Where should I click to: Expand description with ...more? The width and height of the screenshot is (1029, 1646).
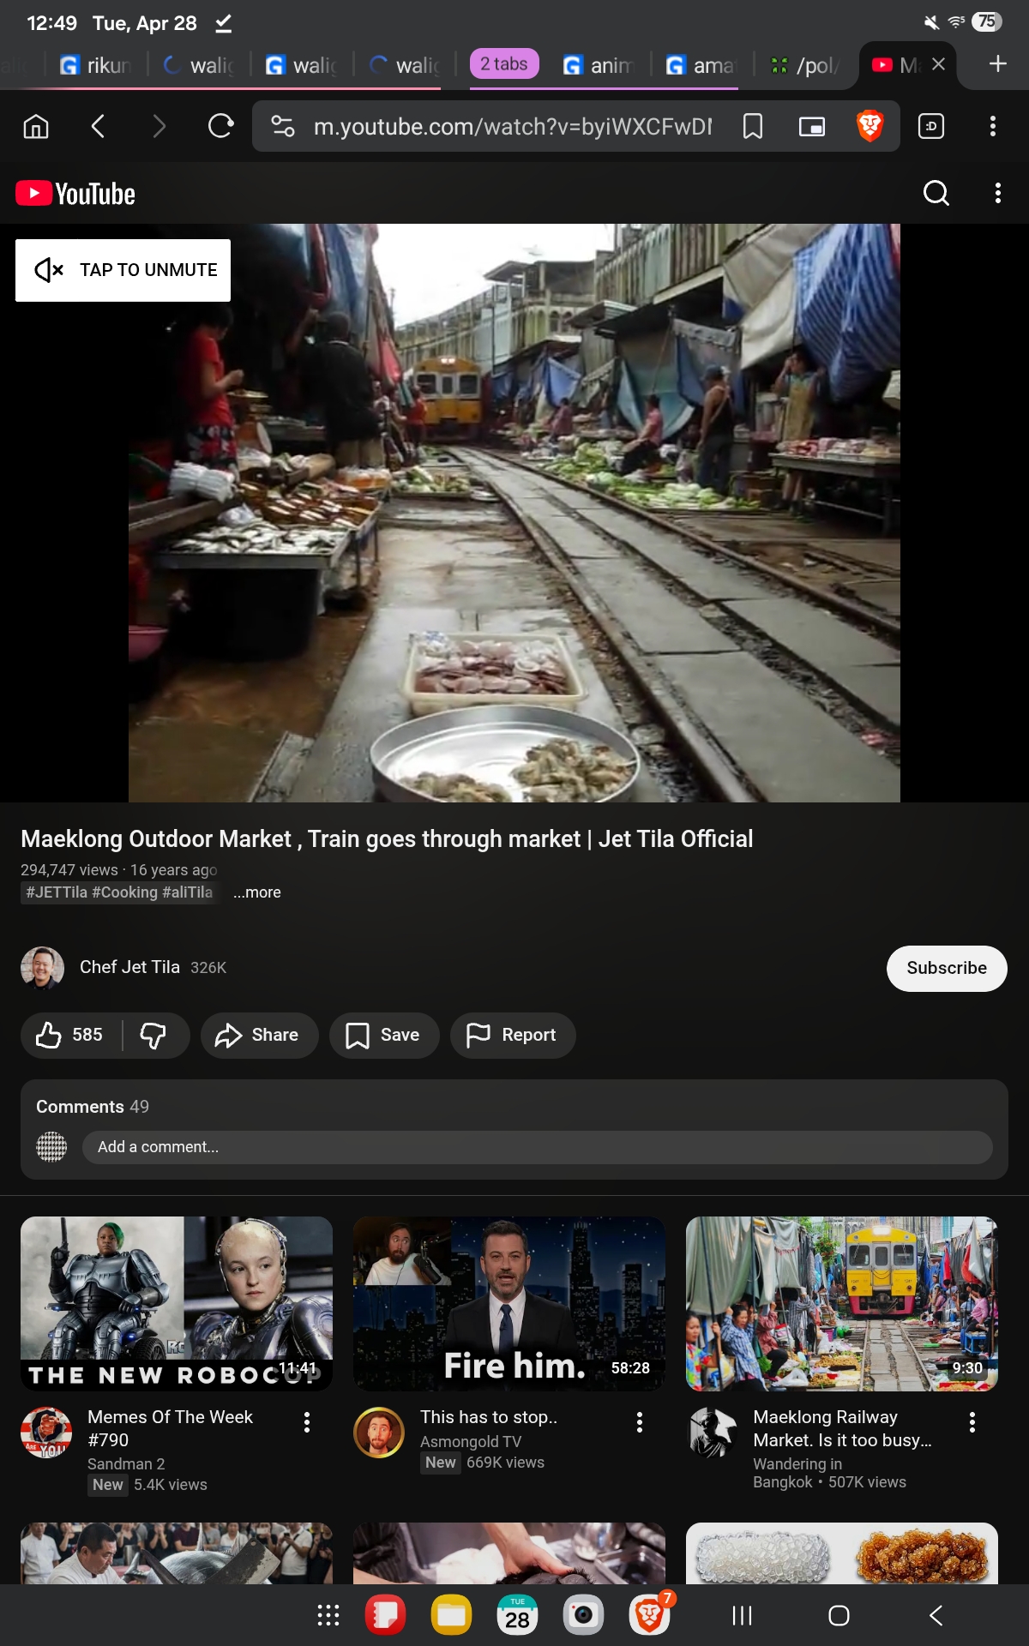coord(256,892)
